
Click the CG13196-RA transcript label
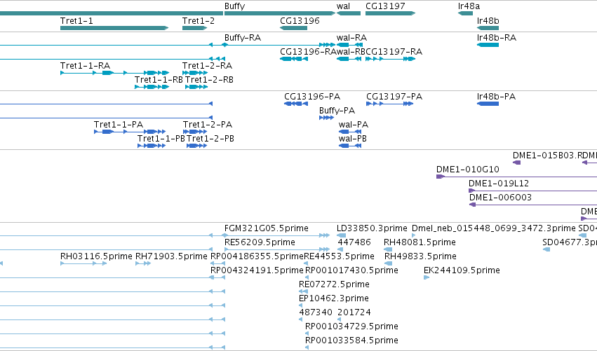point(308,52)
